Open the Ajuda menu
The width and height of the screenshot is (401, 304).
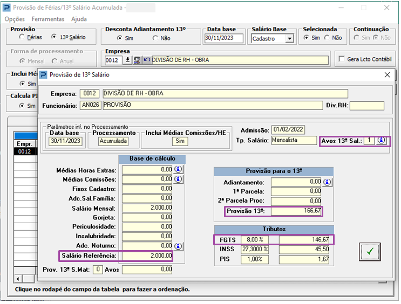(x=79, y=19)
